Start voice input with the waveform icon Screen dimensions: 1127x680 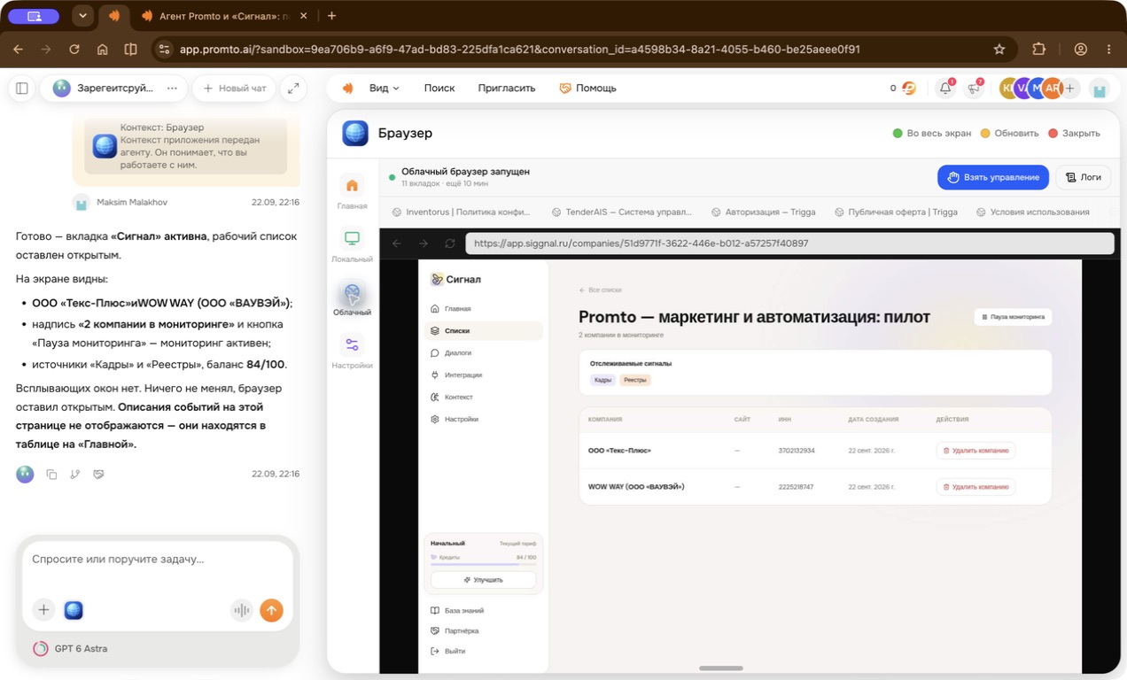241,609
